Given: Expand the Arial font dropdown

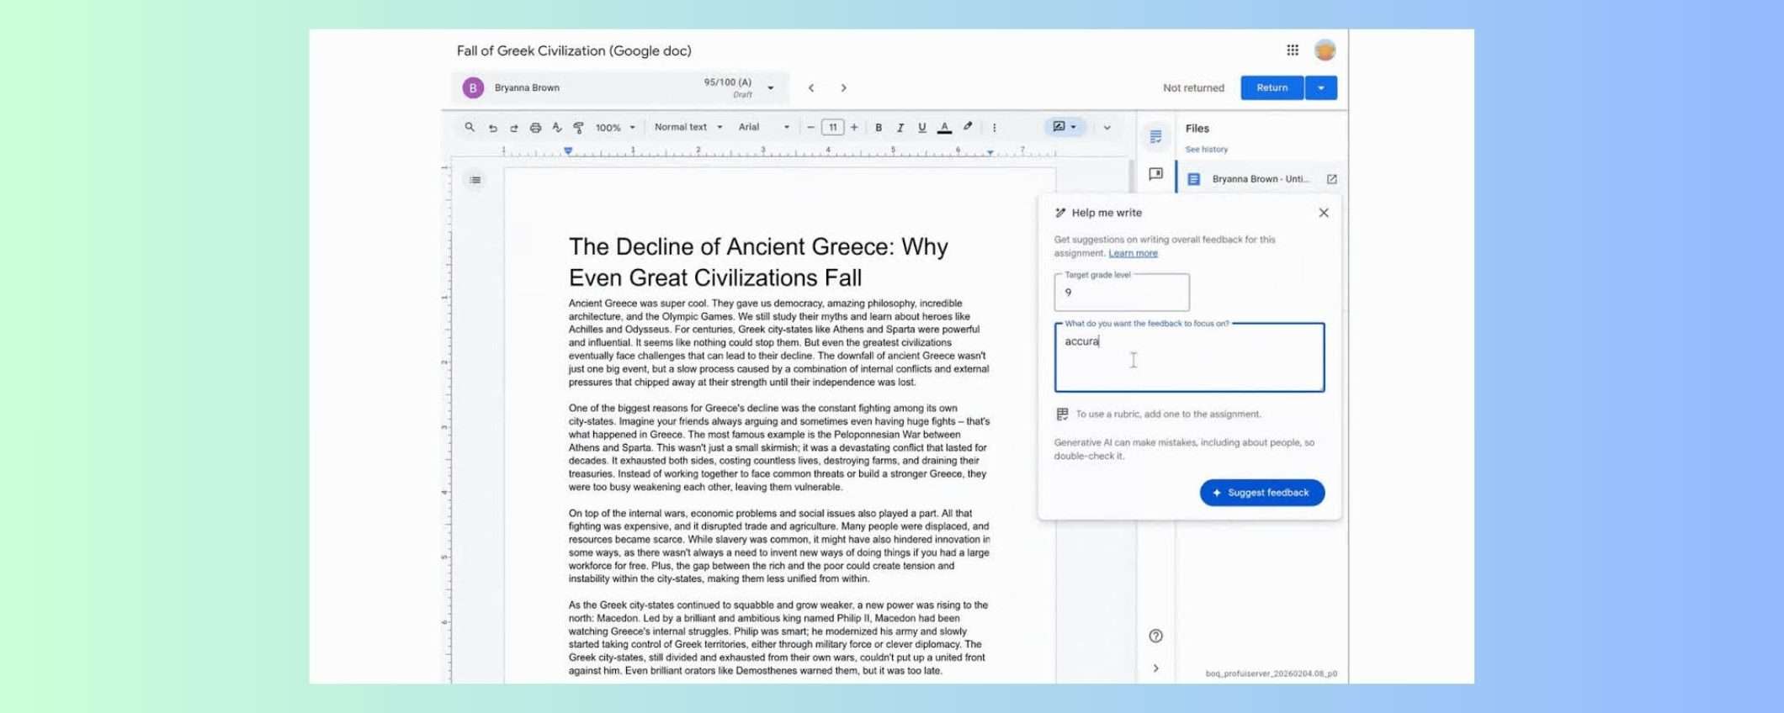Looking at the screenshot, I should coord(763,128).
